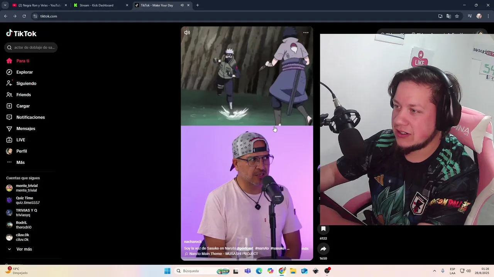
Task: Open Outlook from taskbar
Action: coord(304,271)
